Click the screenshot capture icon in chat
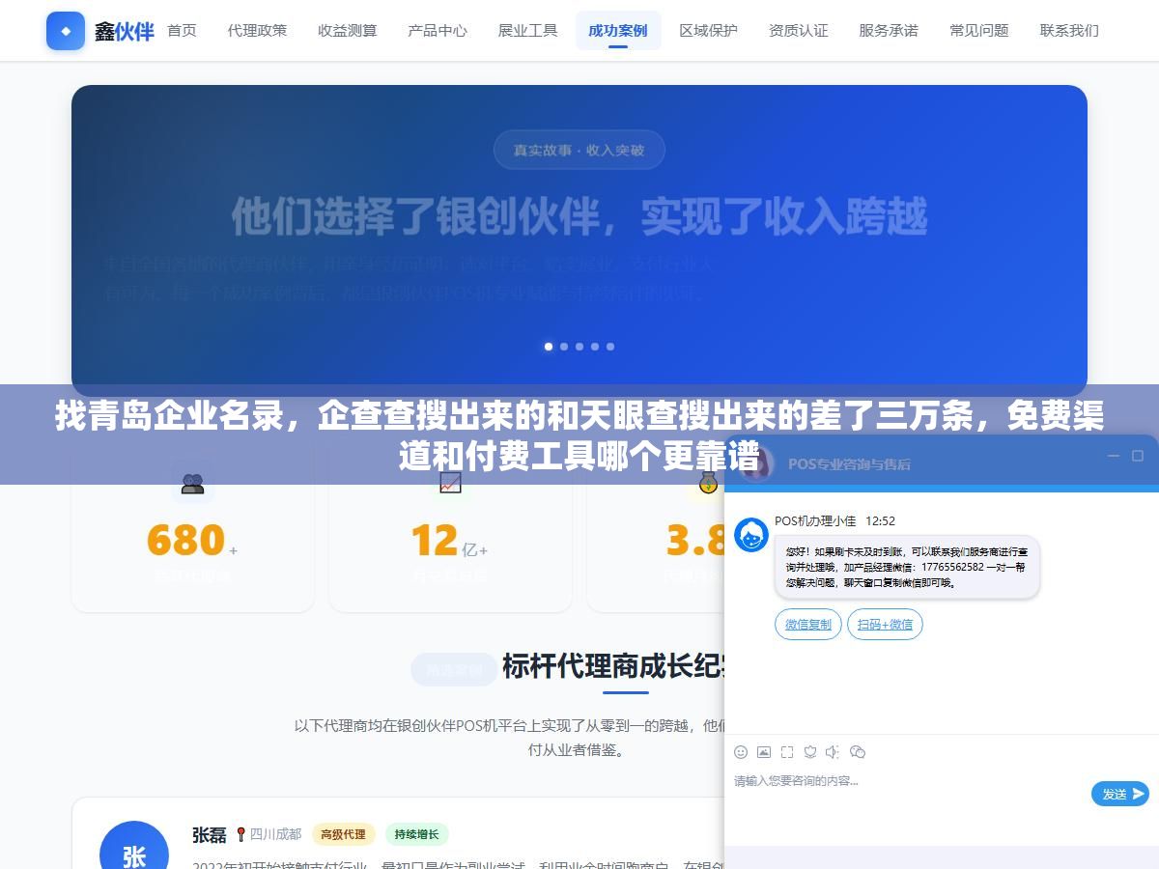Screen dimensions: 1159x869 click(x=787, y=752)
